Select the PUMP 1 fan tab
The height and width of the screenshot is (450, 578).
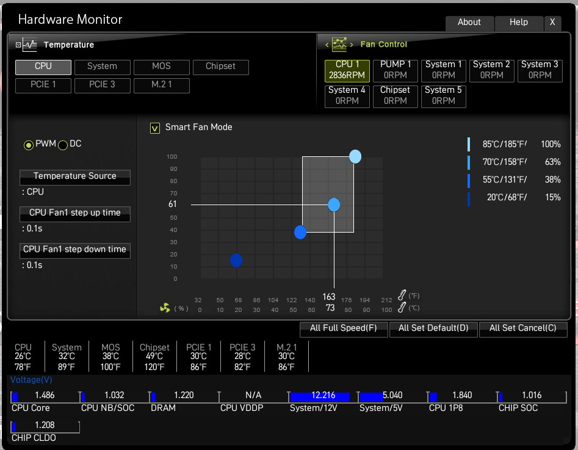[395, 70]
